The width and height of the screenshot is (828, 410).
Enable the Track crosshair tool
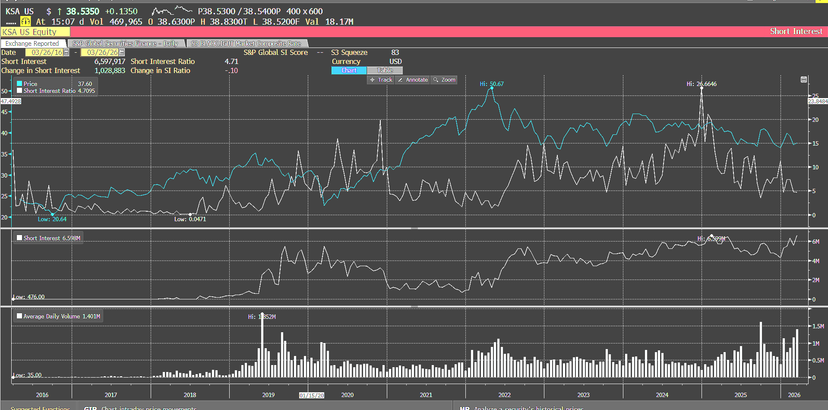tap(380, 79)
